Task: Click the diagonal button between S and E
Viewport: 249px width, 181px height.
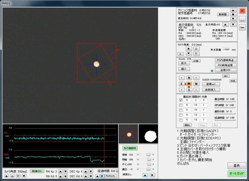Action: (x=182, y=90)
